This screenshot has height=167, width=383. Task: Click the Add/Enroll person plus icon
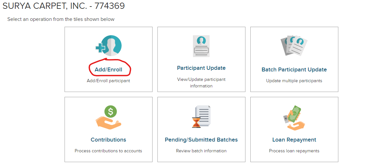tap(109, 46)
